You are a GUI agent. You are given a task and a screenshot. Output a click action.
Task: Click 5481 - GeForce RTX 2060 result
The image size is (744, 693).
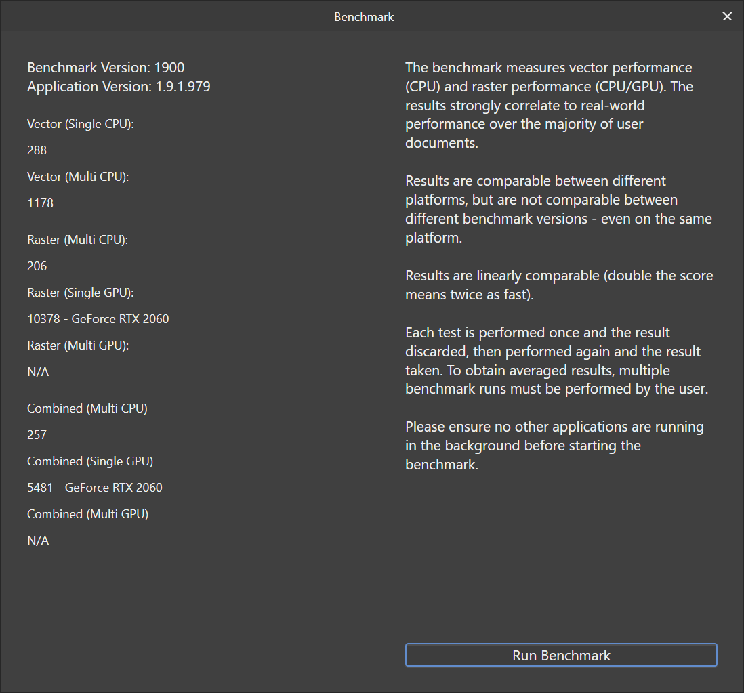pos(95,488)
